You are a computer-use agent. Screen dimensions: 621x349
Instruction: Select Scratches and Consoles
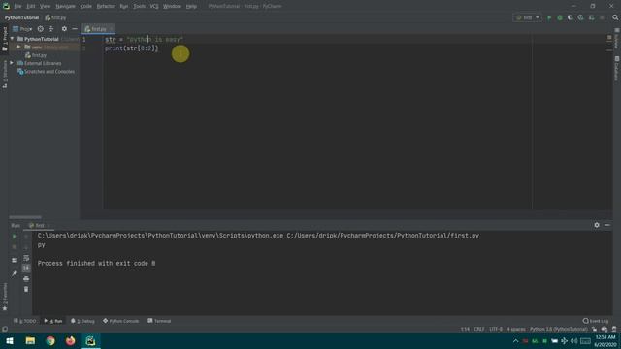tap(46, 72)
